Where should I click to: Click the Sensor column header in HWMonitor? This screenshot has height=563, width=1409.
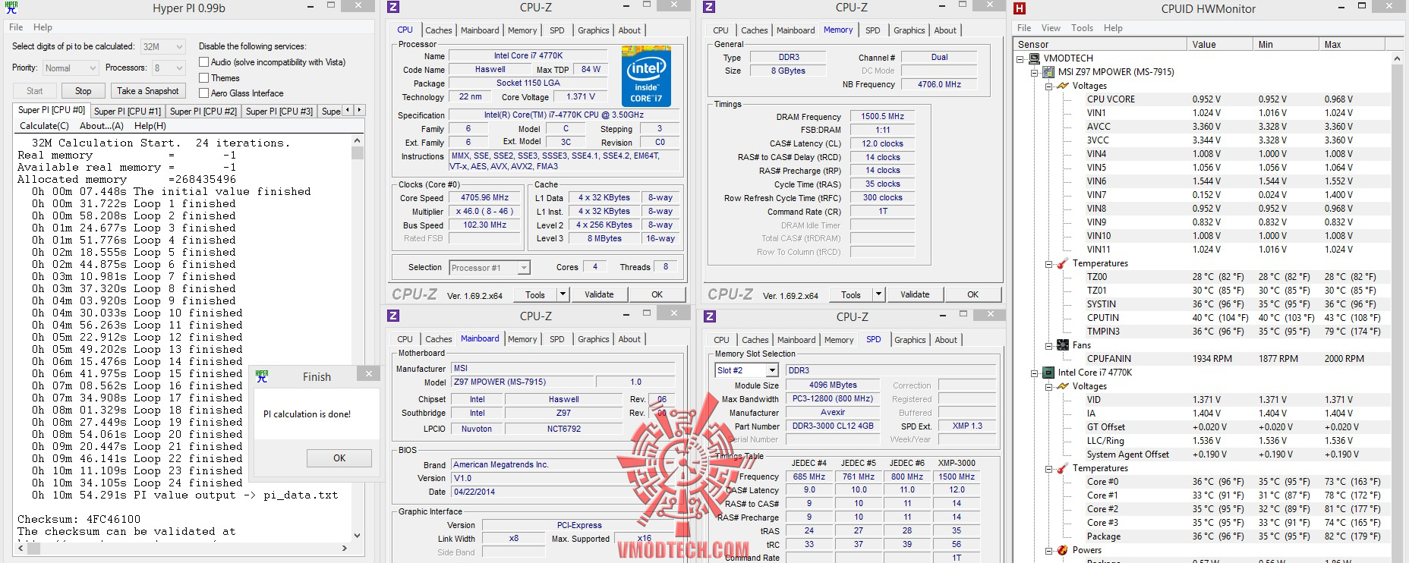[x=1100, y=45]
